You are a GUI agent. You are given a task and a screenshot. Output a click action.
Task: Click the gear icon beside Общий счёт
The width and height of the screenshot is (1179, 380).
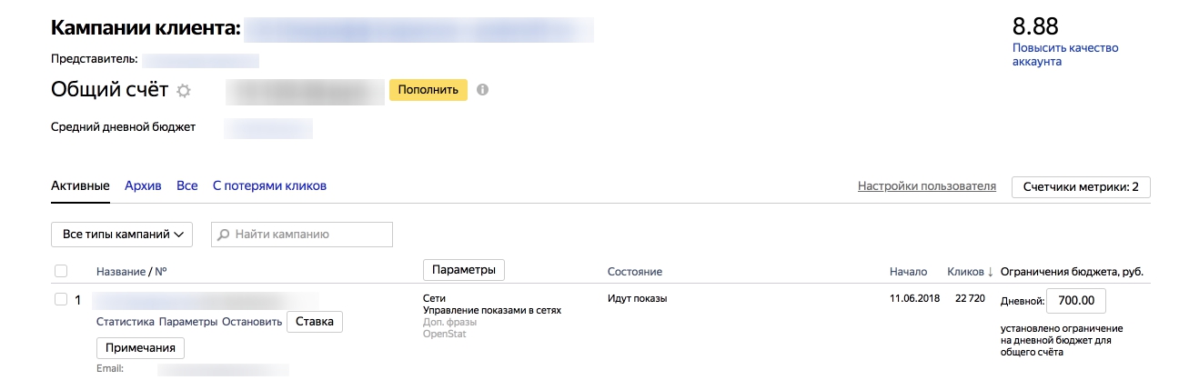[x=184, y=90]
